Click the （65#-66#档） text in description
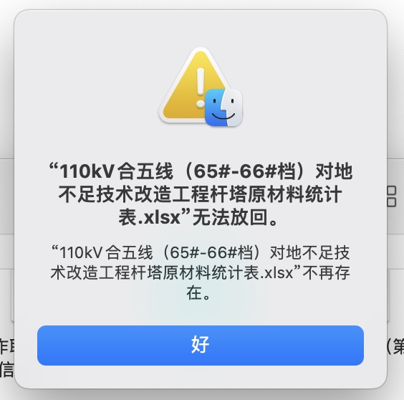404x400 pixels. tap(211, 252)
